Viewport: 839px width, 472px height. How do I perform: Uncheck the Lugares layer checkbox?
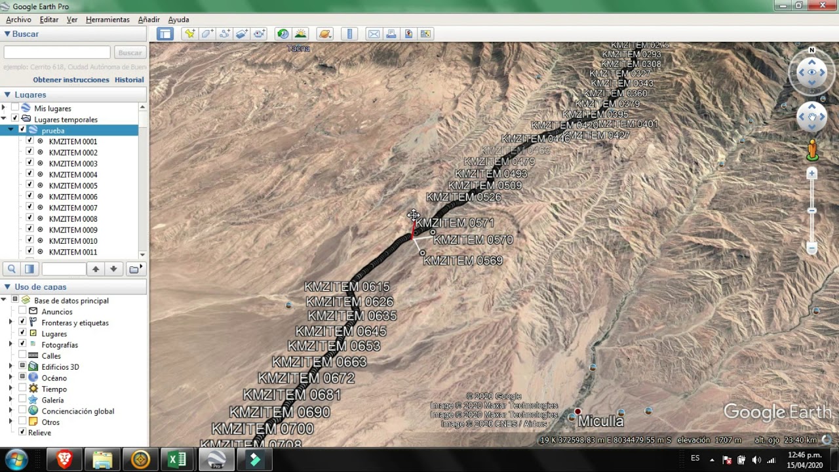click(x=22, y=333)
